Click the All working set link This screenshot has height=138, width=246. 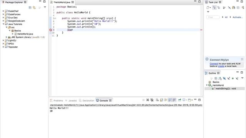[x=226, y=17]
